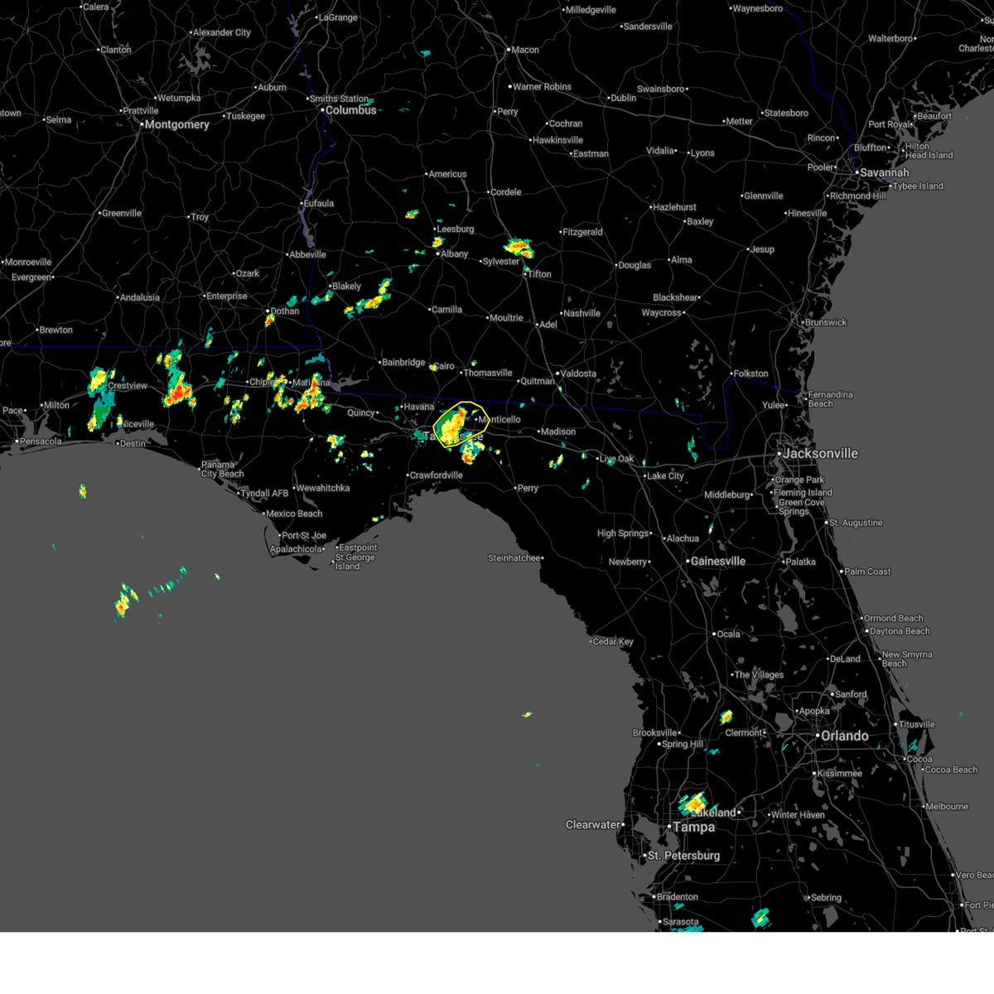Select the Selma label
This screenshot has height=994, width=994.
click(59, 119)
